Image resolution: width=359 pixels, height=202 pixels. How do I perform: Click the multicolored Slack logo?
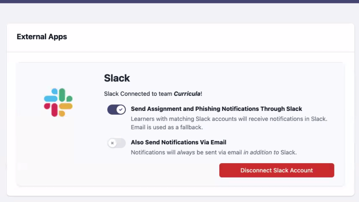(x=58, y=103)
